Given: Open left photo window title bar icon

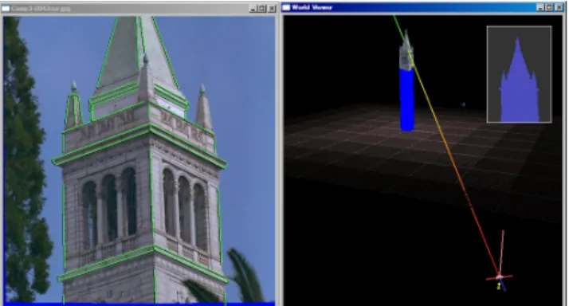Looking at the screenshot, I should tap(6, 8).
